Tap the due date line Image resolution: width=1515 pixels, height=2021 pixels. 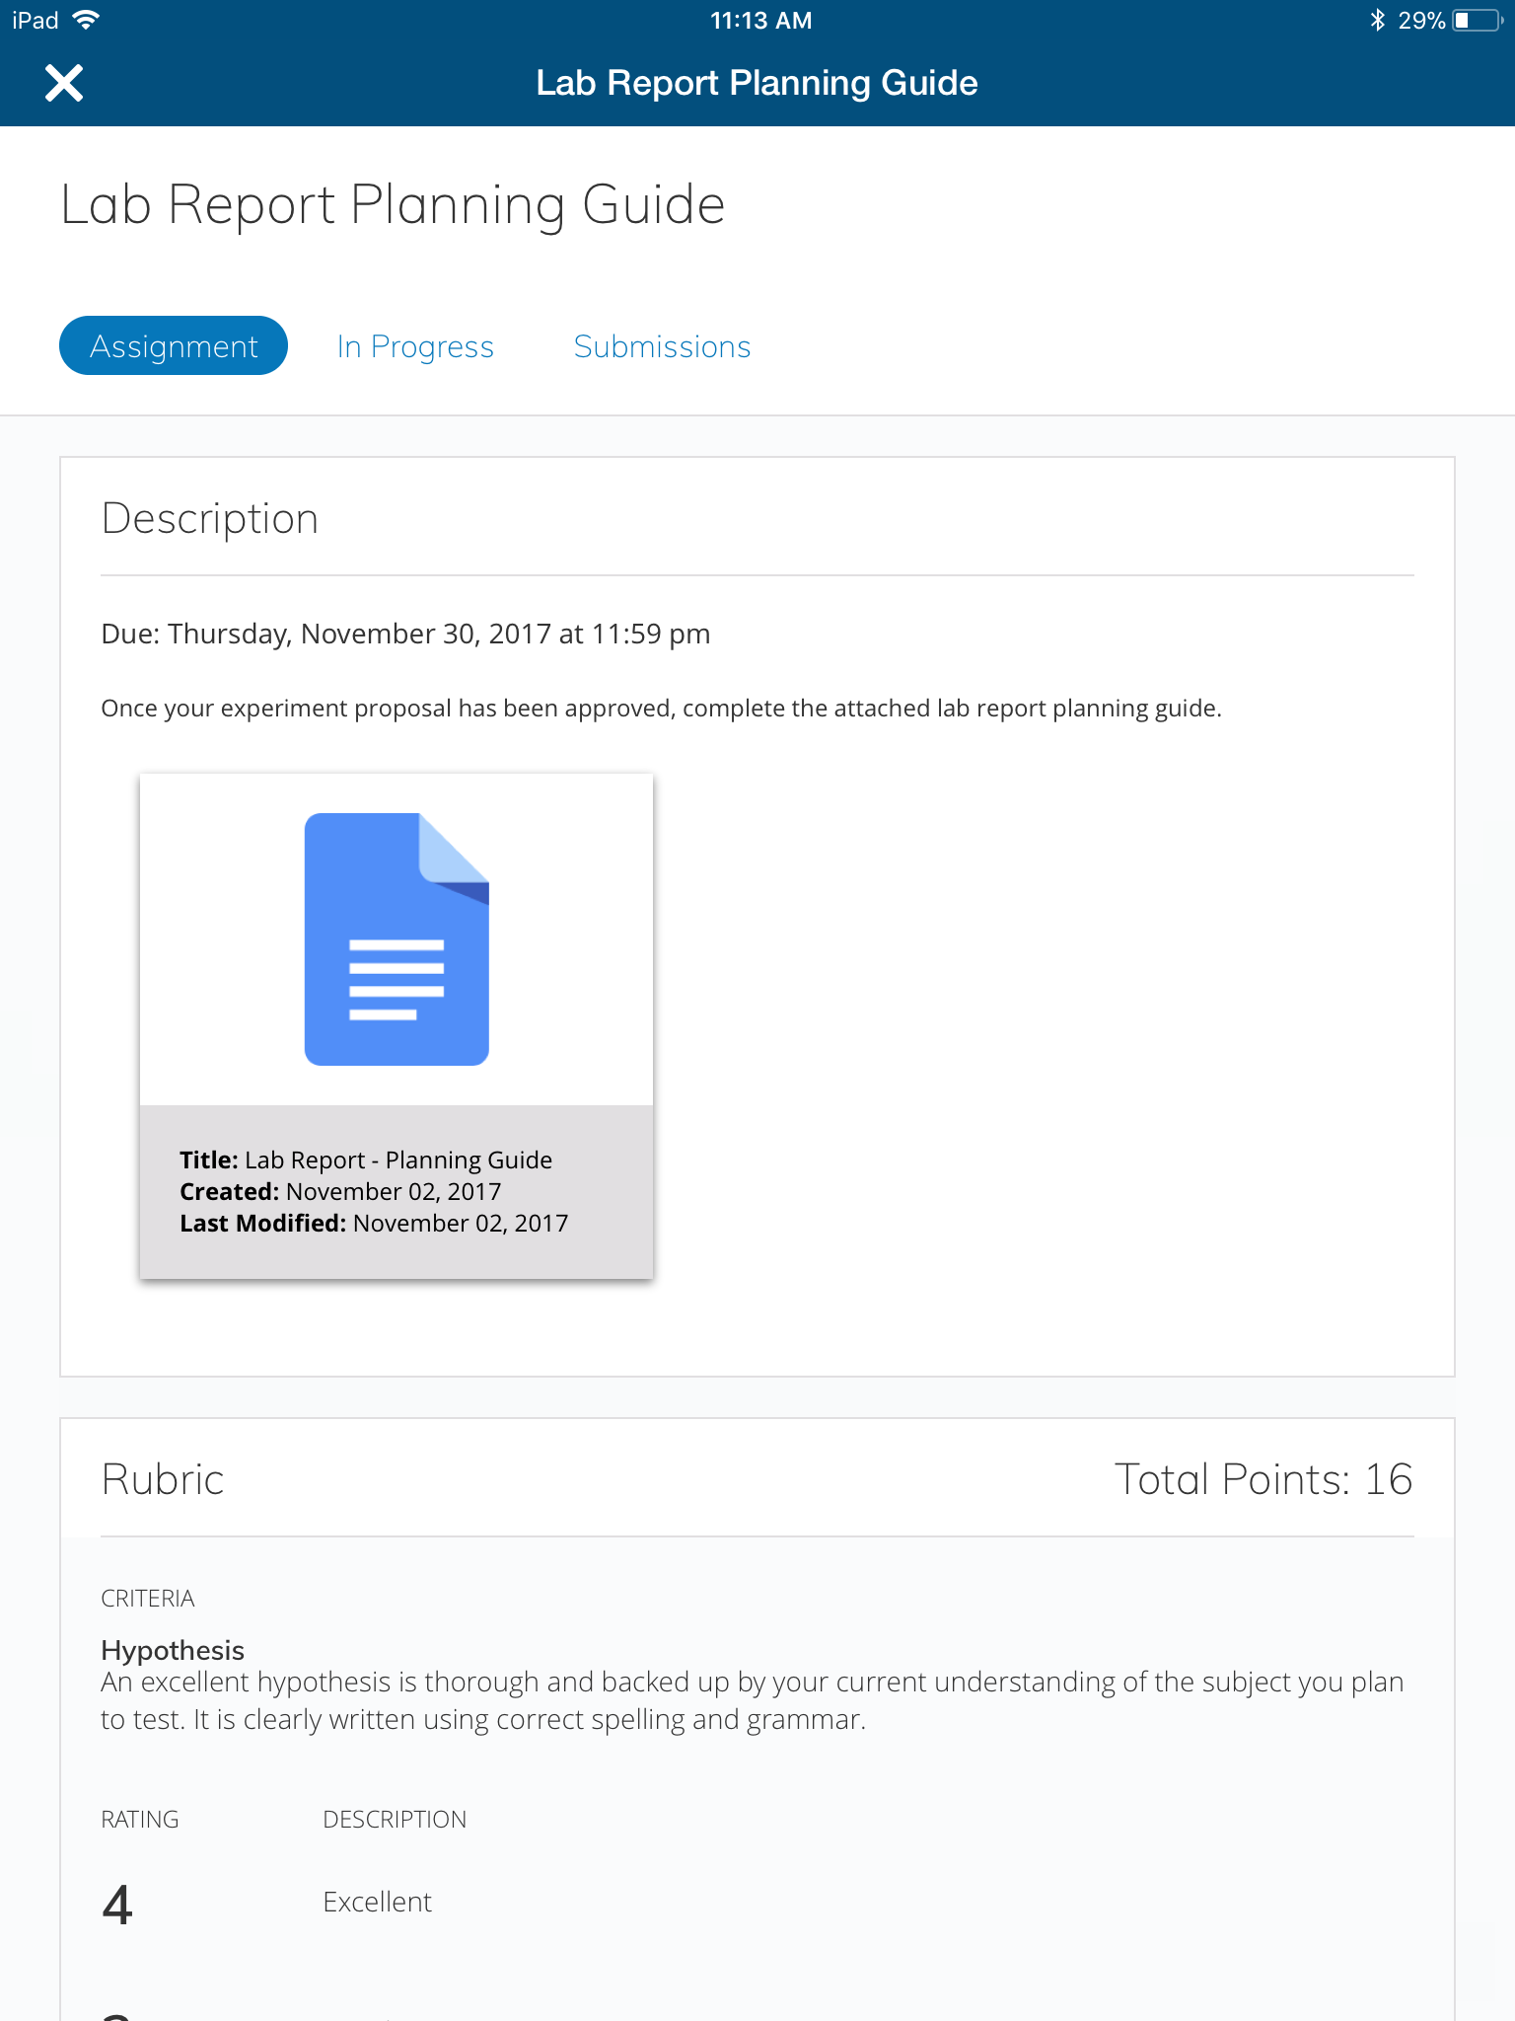pos(405,634)
